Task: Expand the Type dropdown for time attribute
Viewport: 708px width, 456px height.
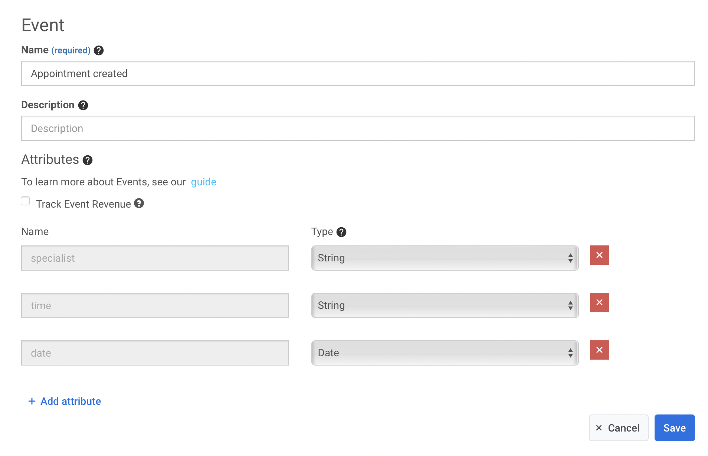Action: [x=445, y=305]
